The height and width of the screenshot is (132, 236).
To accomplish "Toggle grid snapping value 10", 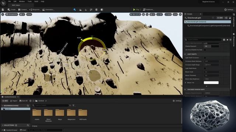I will (152, 14).
